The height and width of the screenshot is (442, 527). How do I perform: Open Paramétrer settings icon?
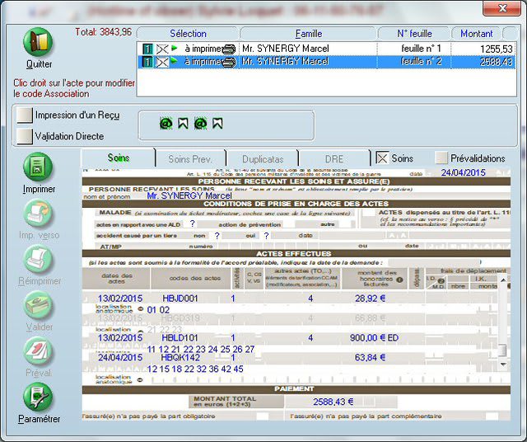[x=38, y=397]
